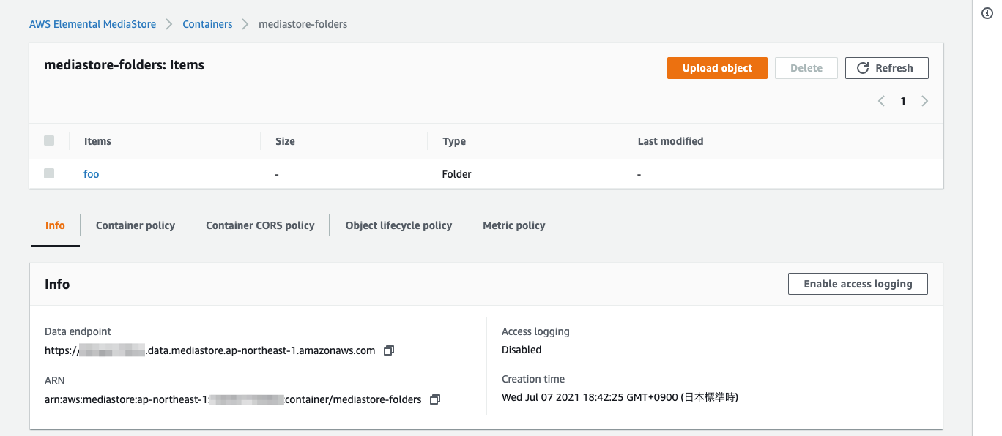Screen dimensions: 1002x436
Task: Go to previous page arrow in pagination
Action: coord(882,101)
